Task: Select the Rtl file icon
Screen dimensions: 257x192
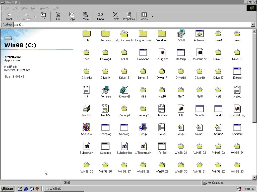Action: point(181,108)
